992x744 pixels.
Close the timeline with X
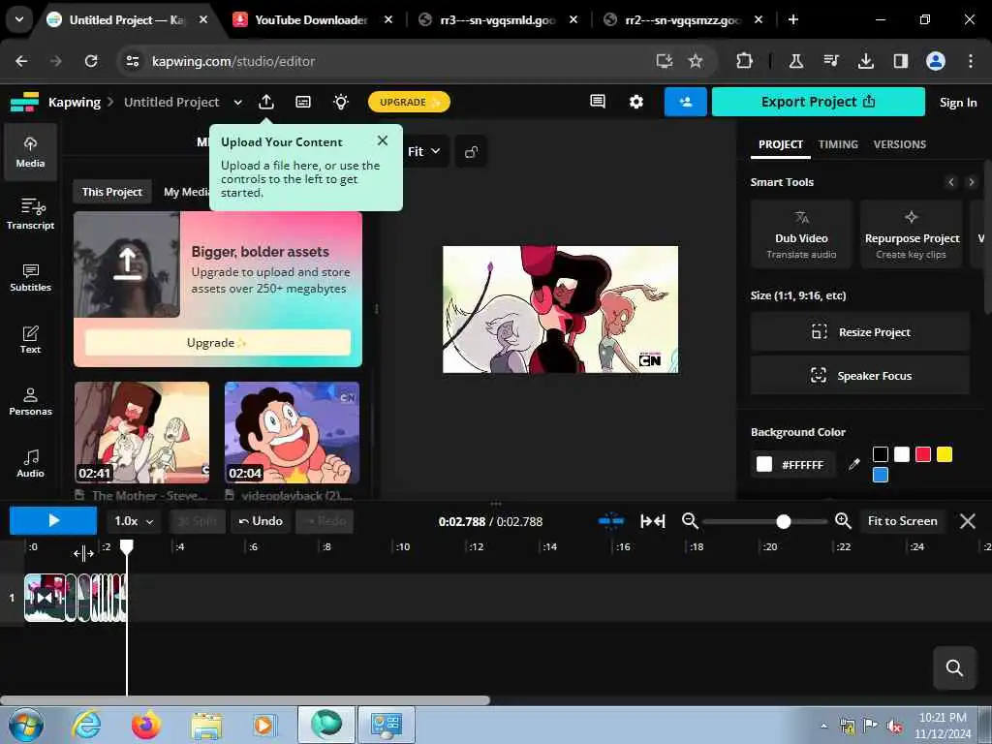(968, 520)
